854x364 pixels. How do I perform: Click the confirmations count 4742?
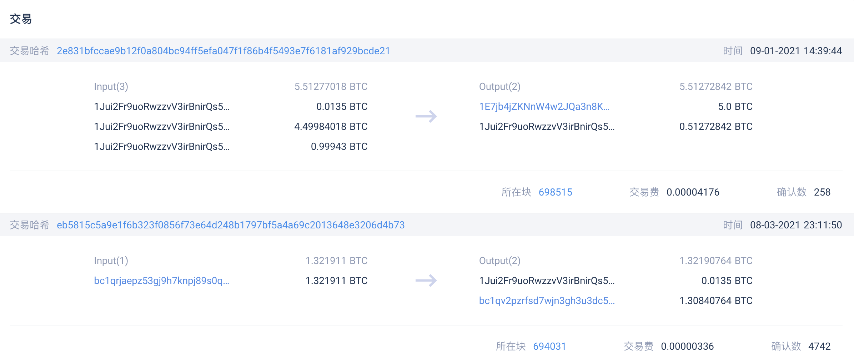819,347
